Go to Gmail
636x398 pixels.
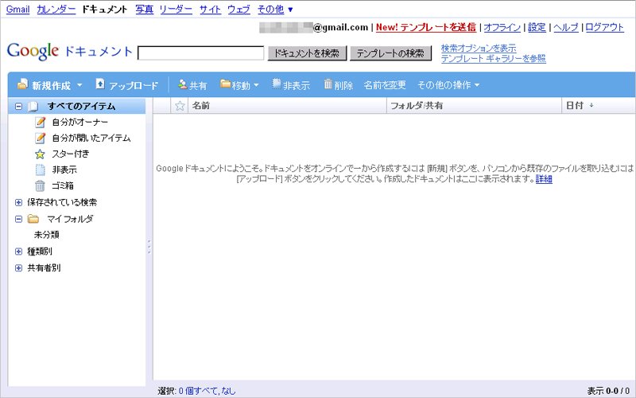[x=17, y=9]
